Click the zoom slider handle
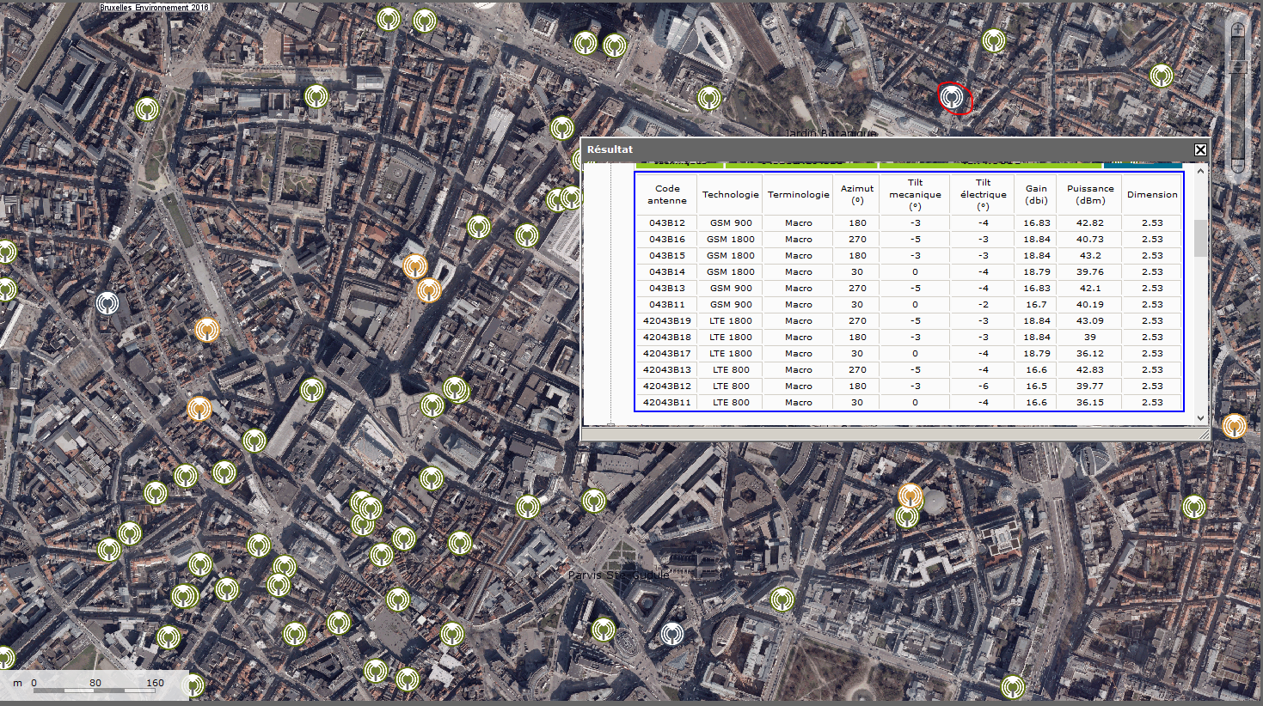Screen dimensions: 1263x706 [x=1238, y=65]
